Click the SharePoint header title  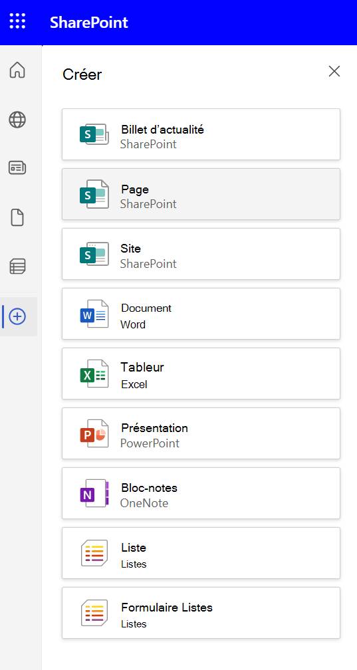tap(89, 22)
